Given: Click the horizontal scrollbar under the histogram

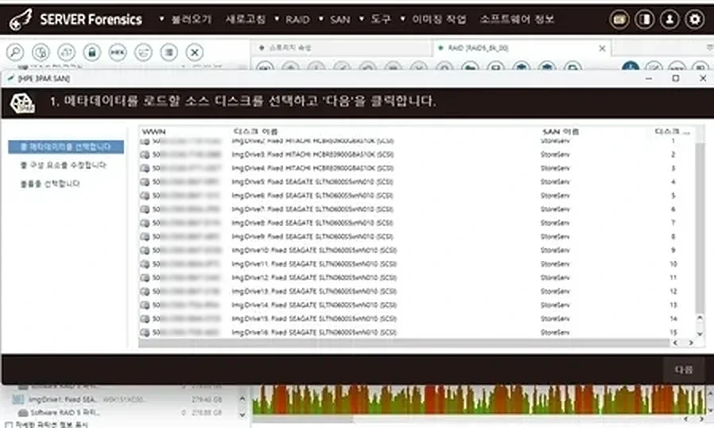Looking at the screenshot, I should pyautogui.click(x=303, y=419).
